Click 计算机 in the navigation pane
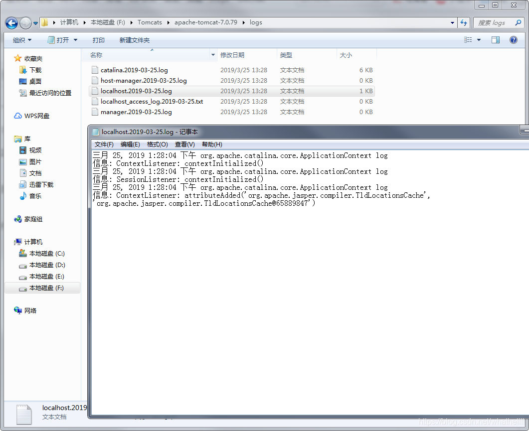Image resolution: width=529 pixels, height=431 pixels. coord(33,242)
